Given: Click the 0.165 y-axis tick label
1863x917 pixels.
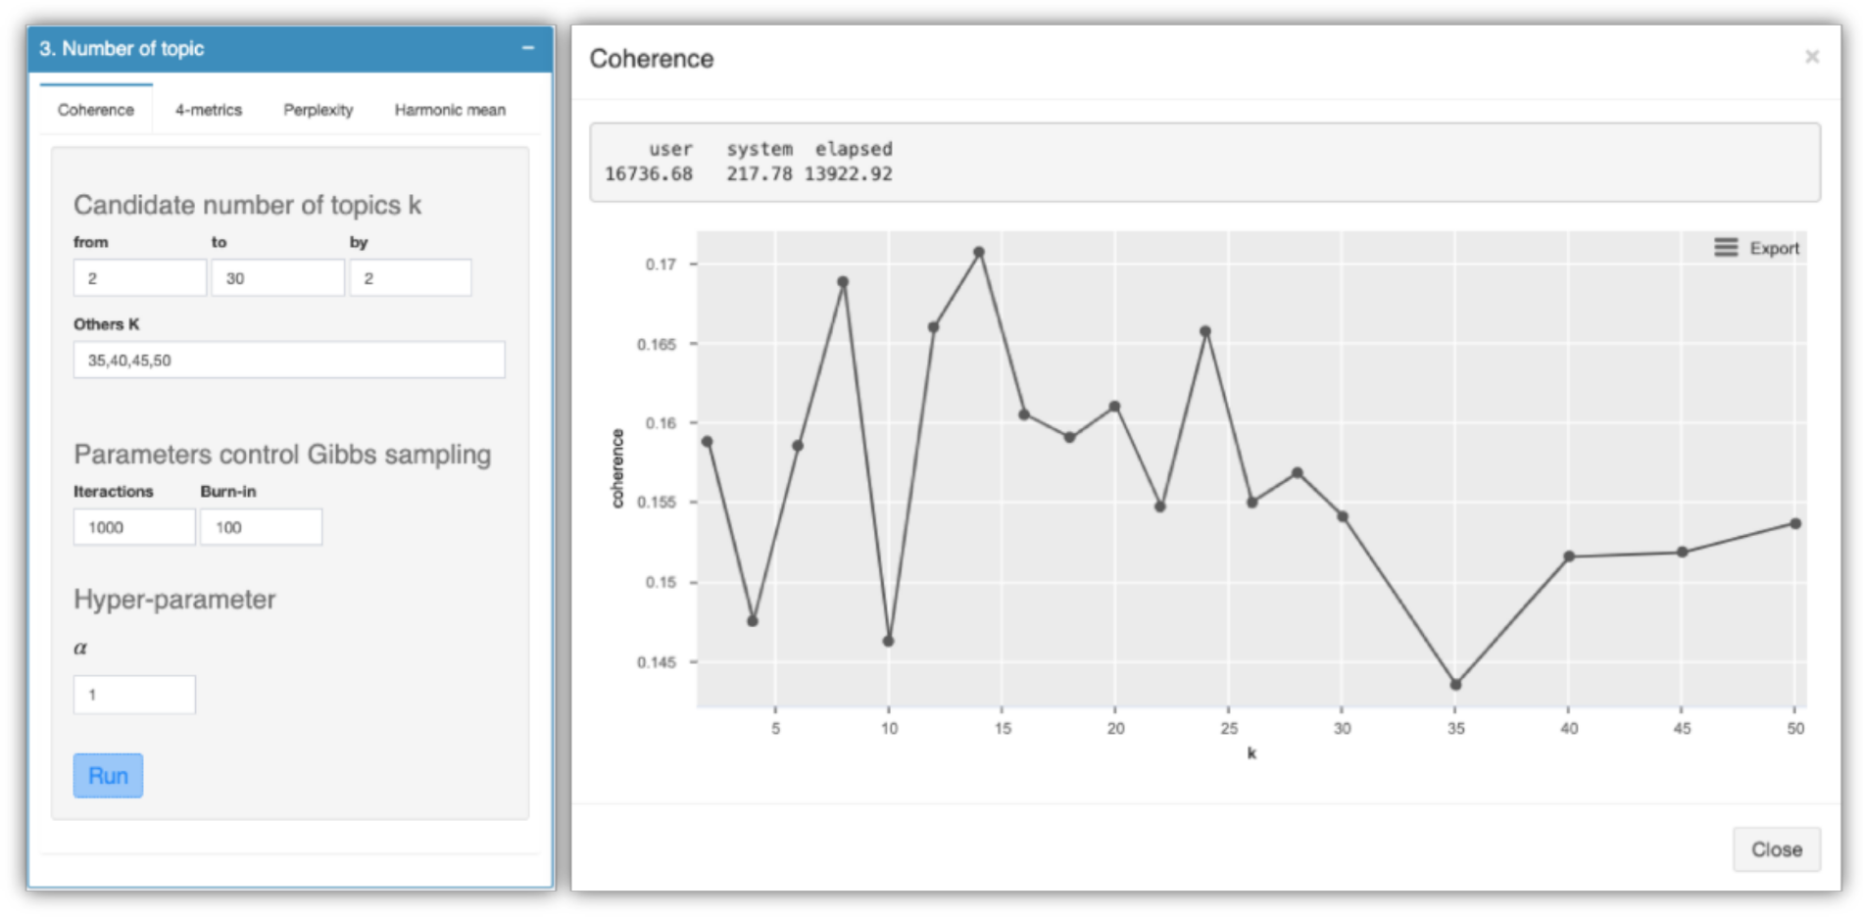Looking at the screenshot, I should [657, 344].
